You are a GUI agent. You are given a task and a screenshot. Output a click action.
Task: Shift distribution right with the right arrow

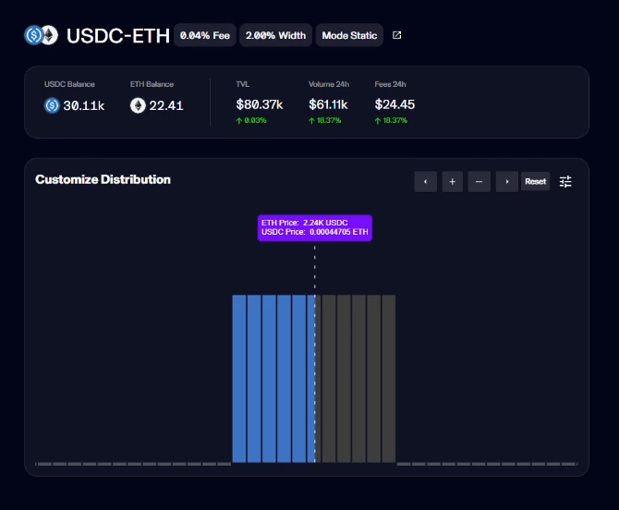(506, 182)
